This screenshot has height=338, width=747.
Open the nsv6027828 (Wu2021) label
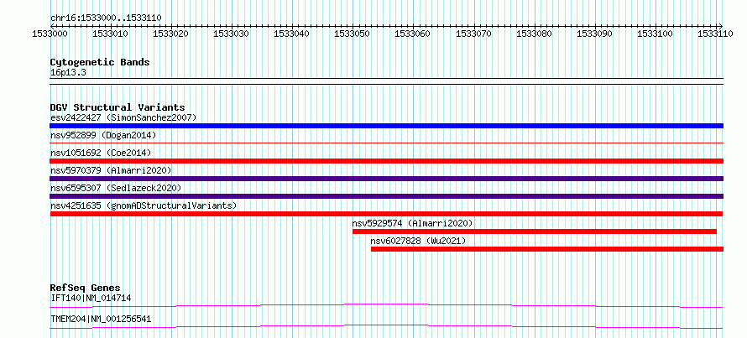(418, 241)
